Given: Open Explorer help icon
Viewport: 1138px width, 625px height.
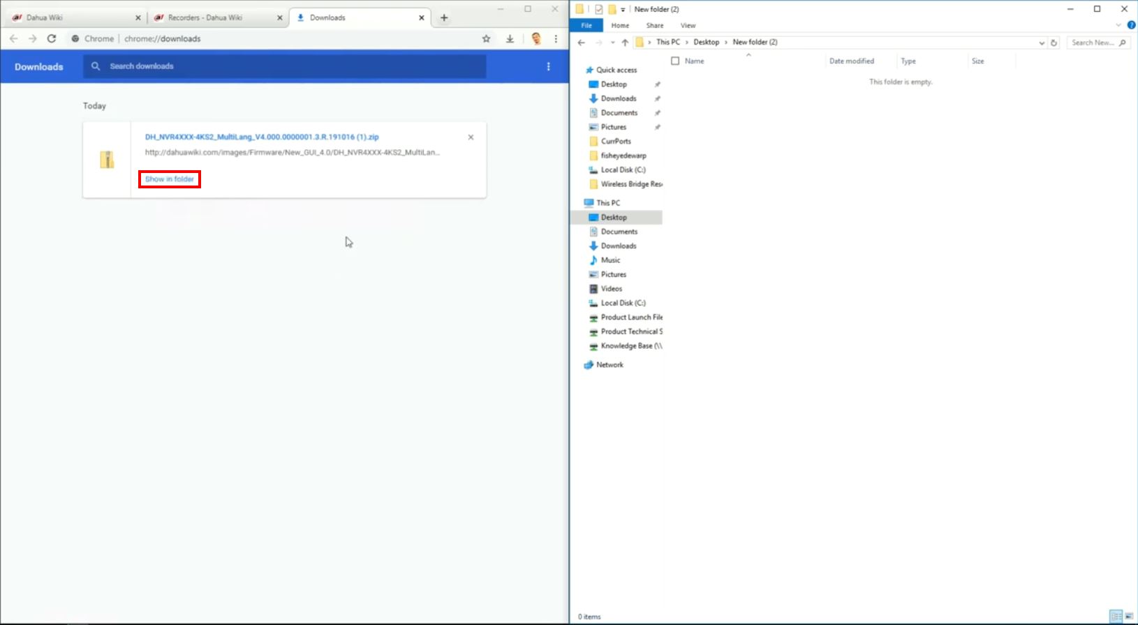Looking at the screenshot, I should (x=1131, y=25).
